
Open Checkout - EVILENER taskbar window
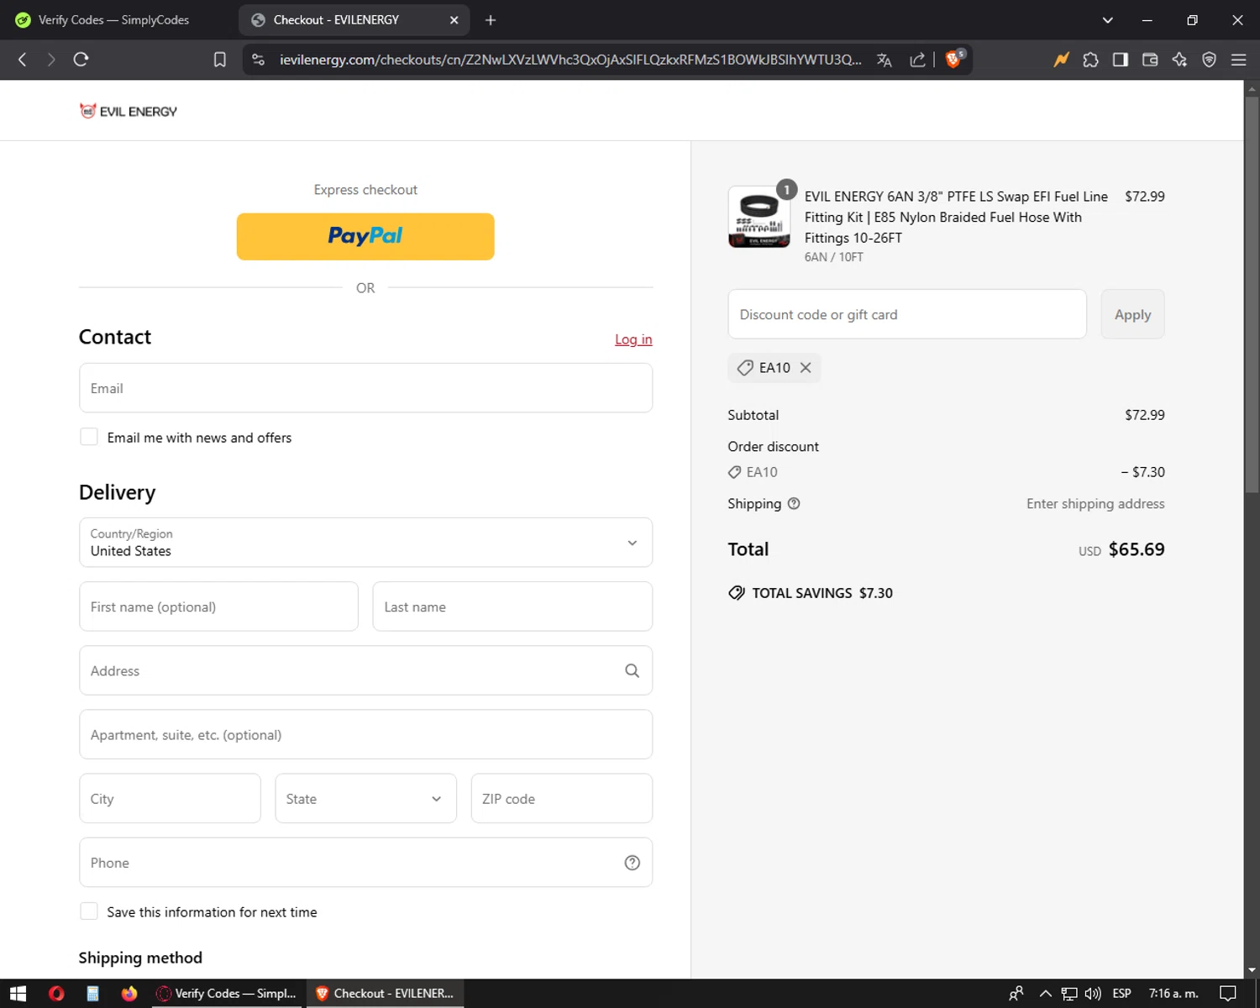tap(385, 994)
